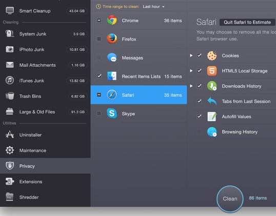Click the Tabs from Last Session arrow icon
The width and height of the screenshot is (276, 216).
pos(212,101)
